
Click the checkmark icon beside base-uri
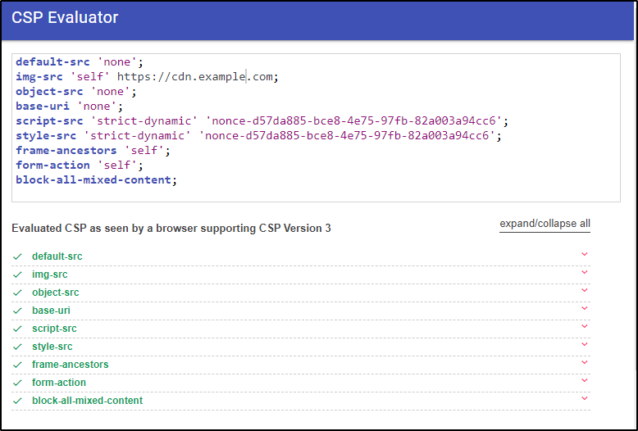pos(17,311)
